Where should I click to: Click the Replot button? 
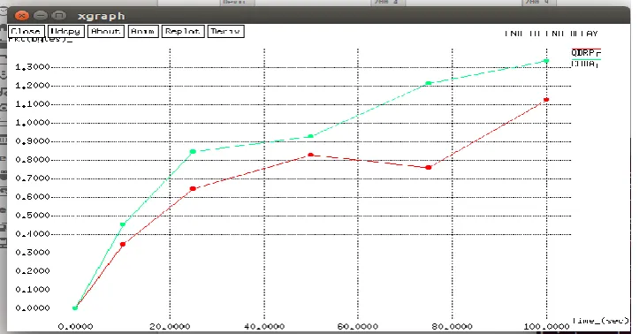click(x=183, y=31)
